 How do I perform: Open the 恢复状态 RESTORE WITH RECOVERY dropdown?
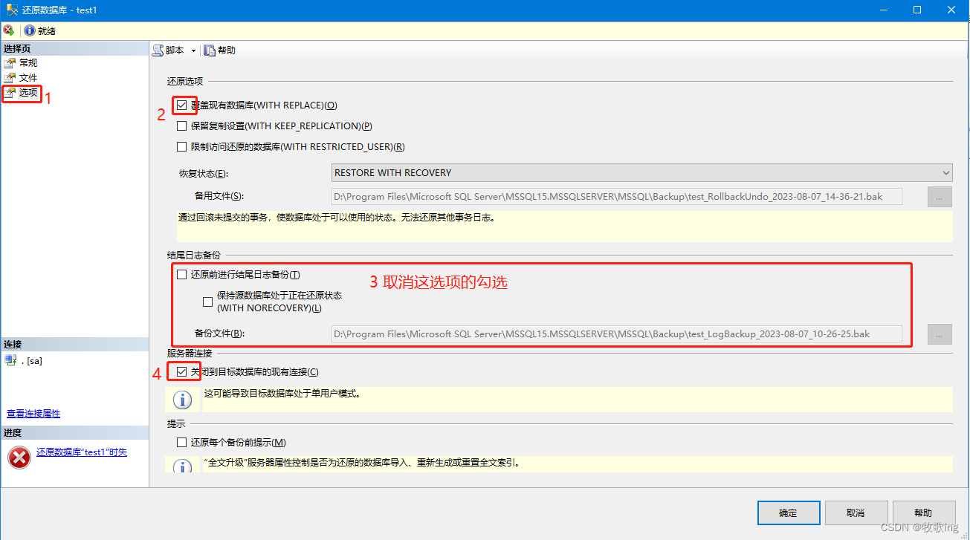(642, 173)
